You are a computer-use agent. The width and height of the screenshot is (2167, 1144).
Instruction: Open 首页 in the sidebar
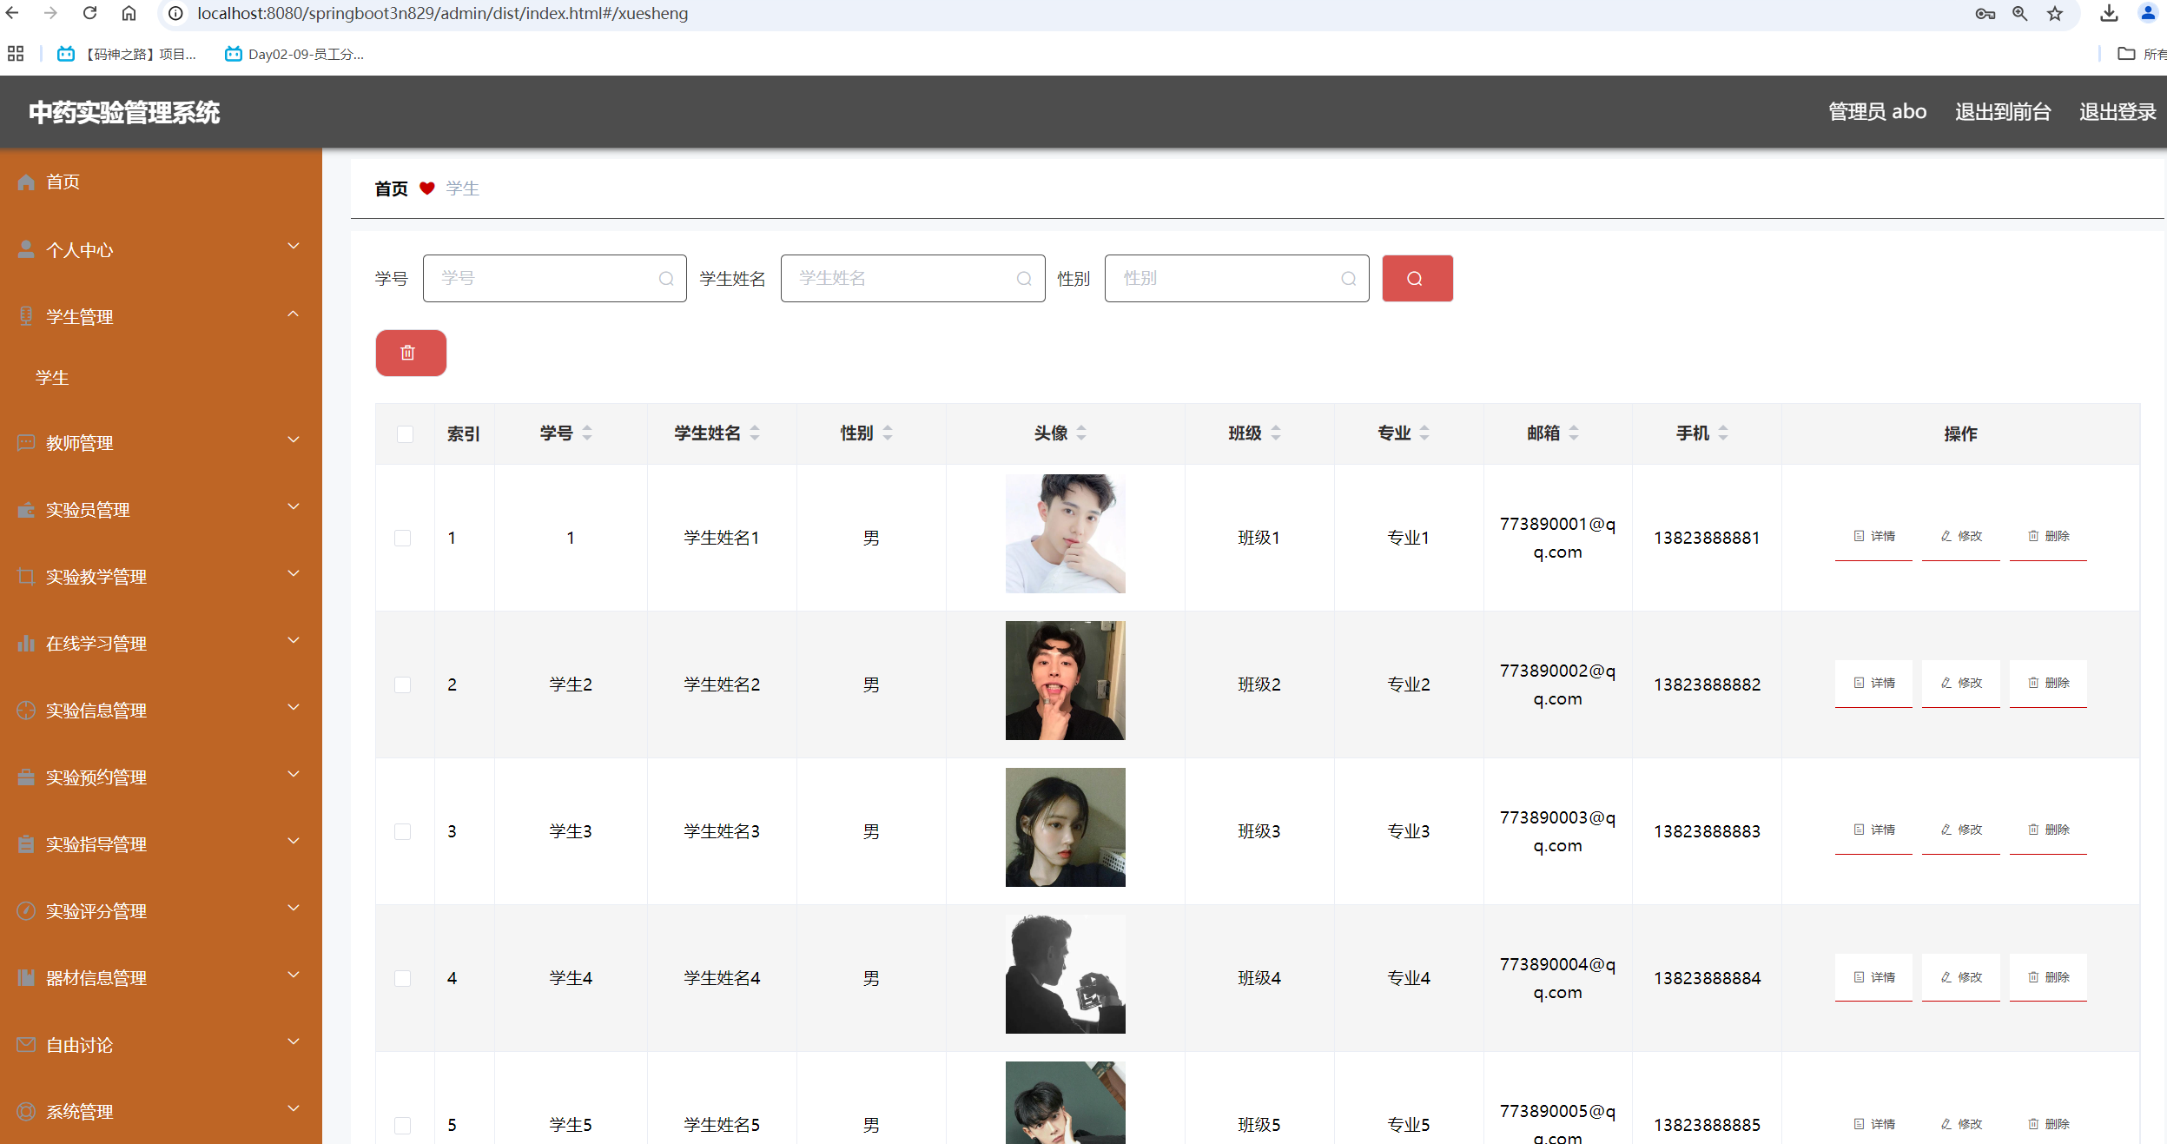(161, 182)
